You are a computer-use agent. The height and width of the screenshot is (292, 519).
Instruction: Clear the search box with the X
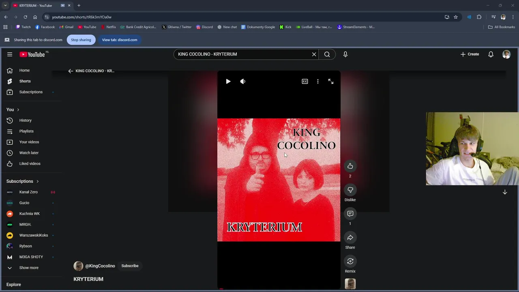click(314, 54)
